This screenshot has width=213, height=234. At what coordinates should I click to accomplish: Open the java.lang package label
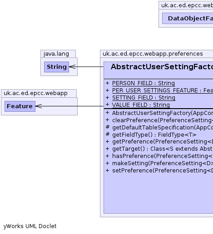click(x=56, y=54)
